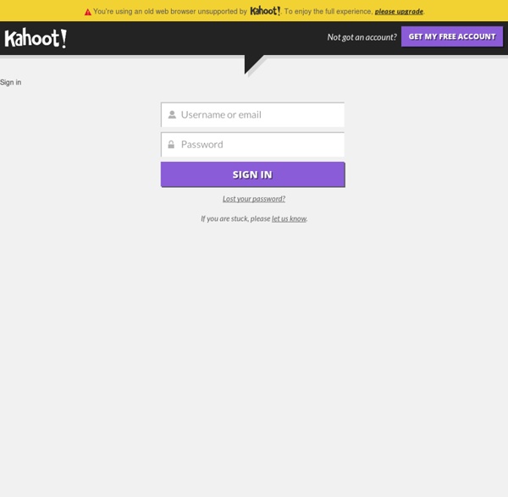This screenshot has height=497, width=508.
Task: Click the small Kahoot! logo in yellow banner
Action: [265, 11]
